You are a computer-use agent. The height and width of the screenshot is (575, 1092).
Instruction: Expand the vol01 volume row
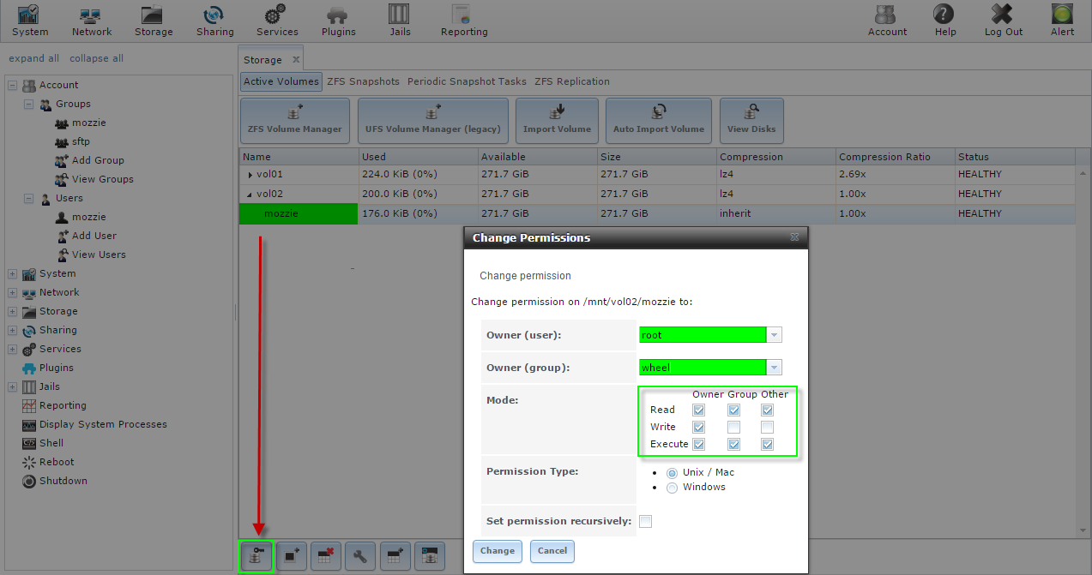(250, 175)
